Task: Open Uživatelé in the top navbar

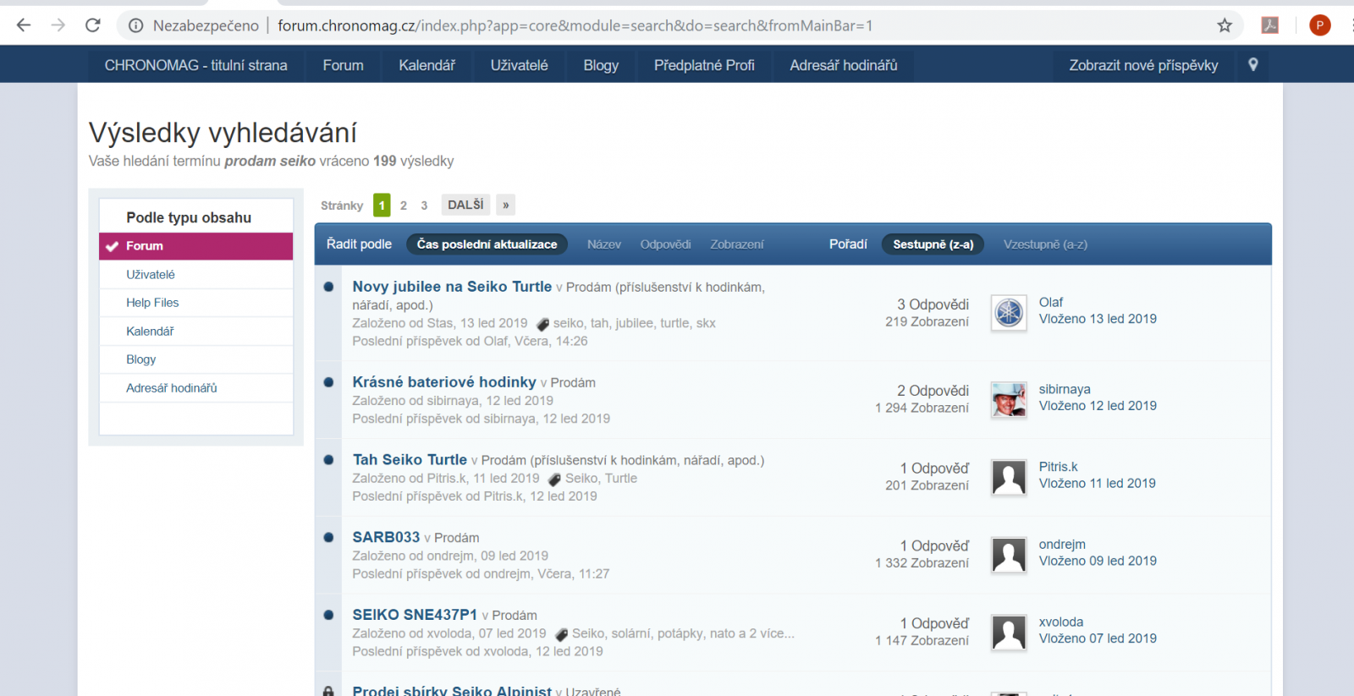Action: click(x=519, y=65)
